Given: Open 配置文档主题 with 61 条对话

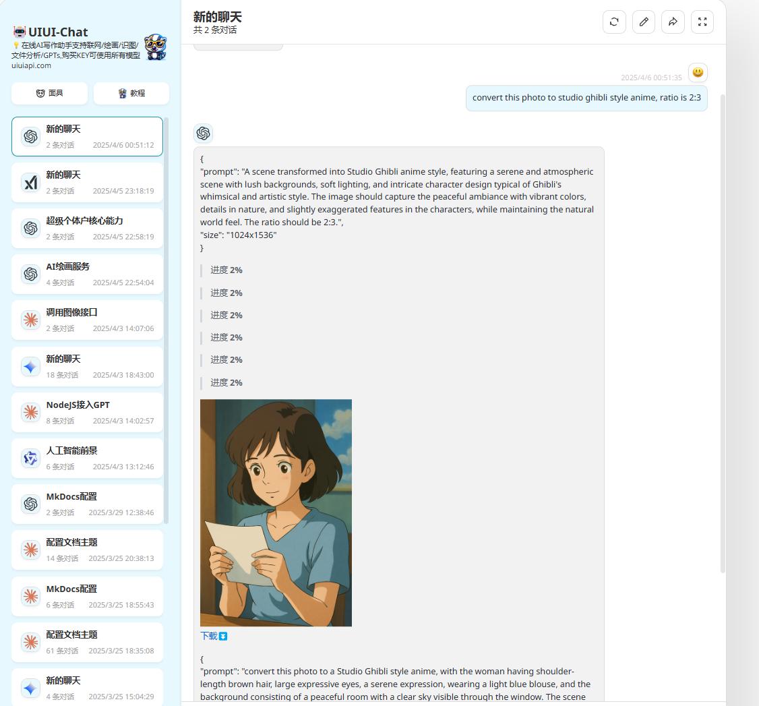Looking at the screenshot, I should (87, 643).
